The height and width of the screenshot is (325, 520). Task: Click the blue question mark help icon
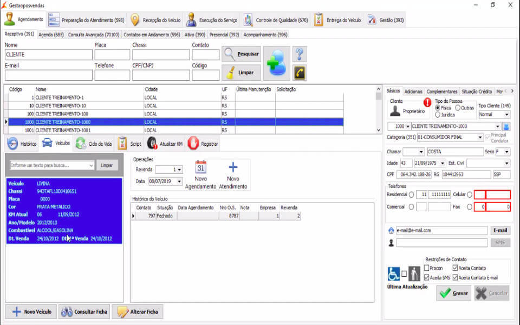(300, 54)
